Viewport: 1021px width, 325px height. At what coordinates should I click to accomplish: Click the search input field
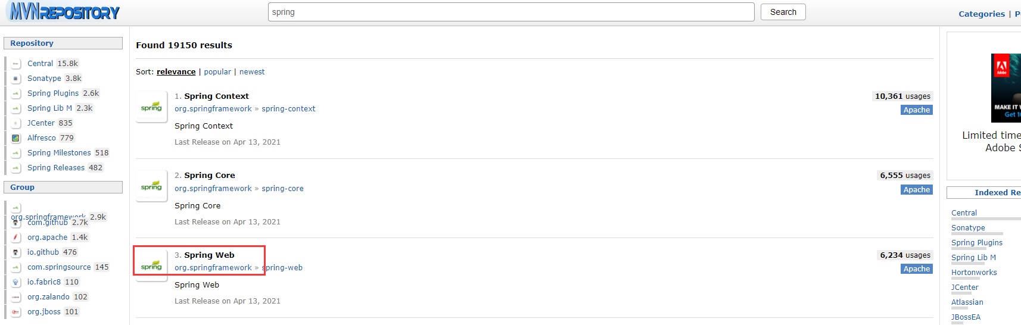511,12
